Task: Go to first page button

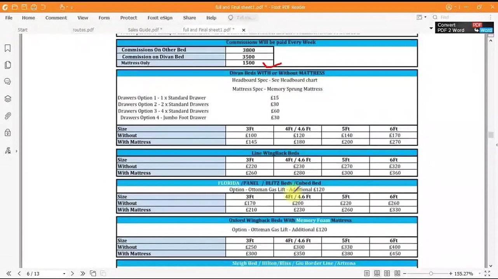Action: [9, 274]
